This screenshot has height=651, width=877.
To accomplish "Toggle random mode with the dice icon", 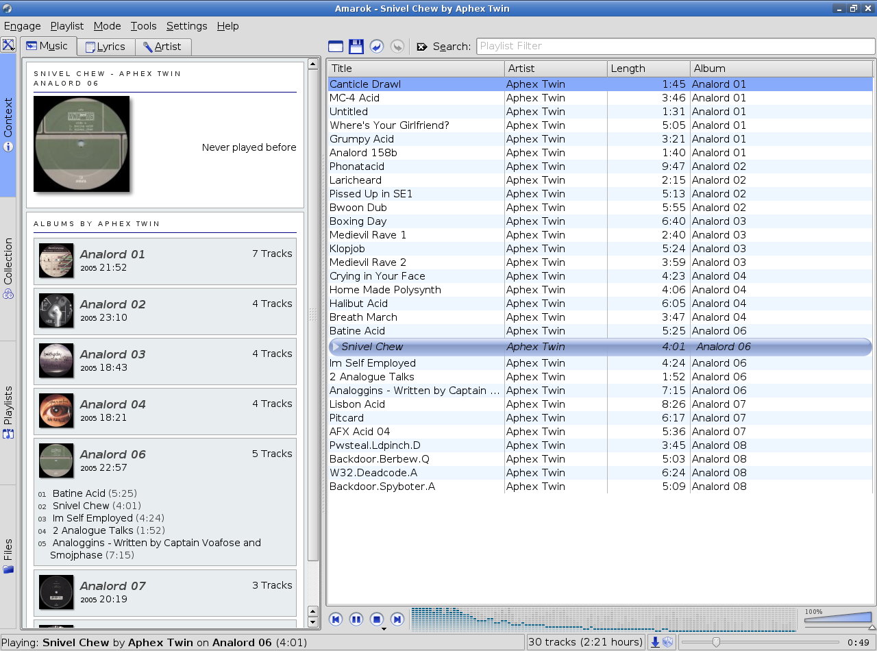I will click(x=667, y=642).
